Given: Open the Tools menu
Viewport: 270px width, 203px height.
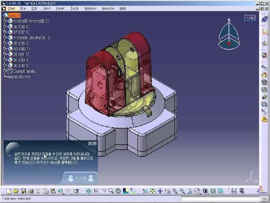Looking at the screenshot, I should 74,8.
